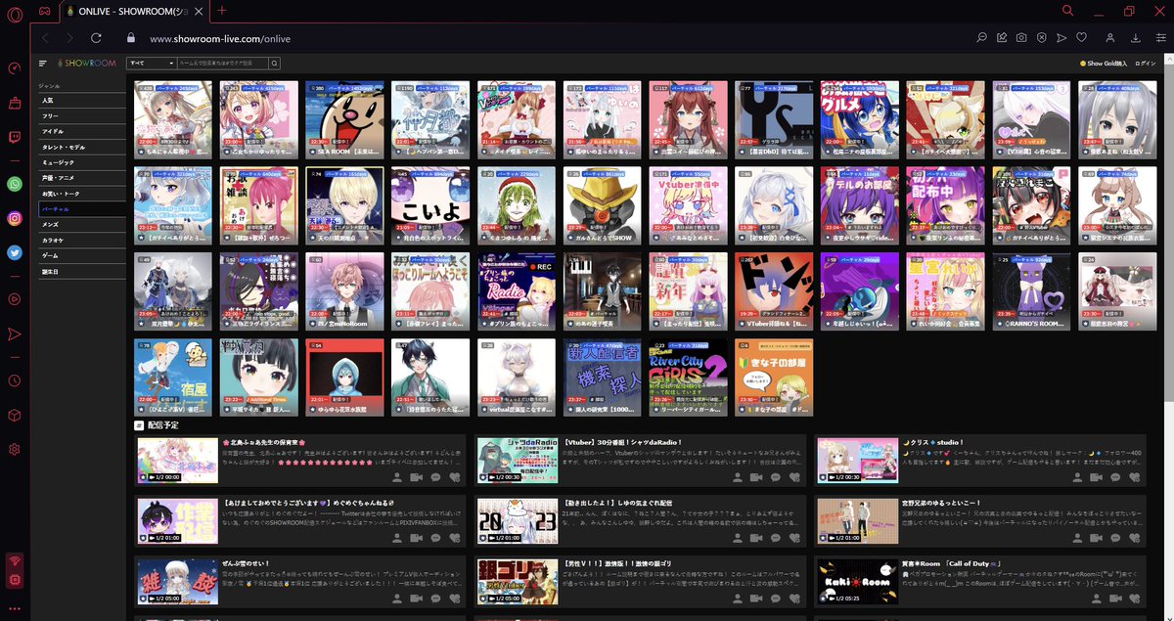Click the ログイン login link
1174x621 pixels.
coord(1145,63)
